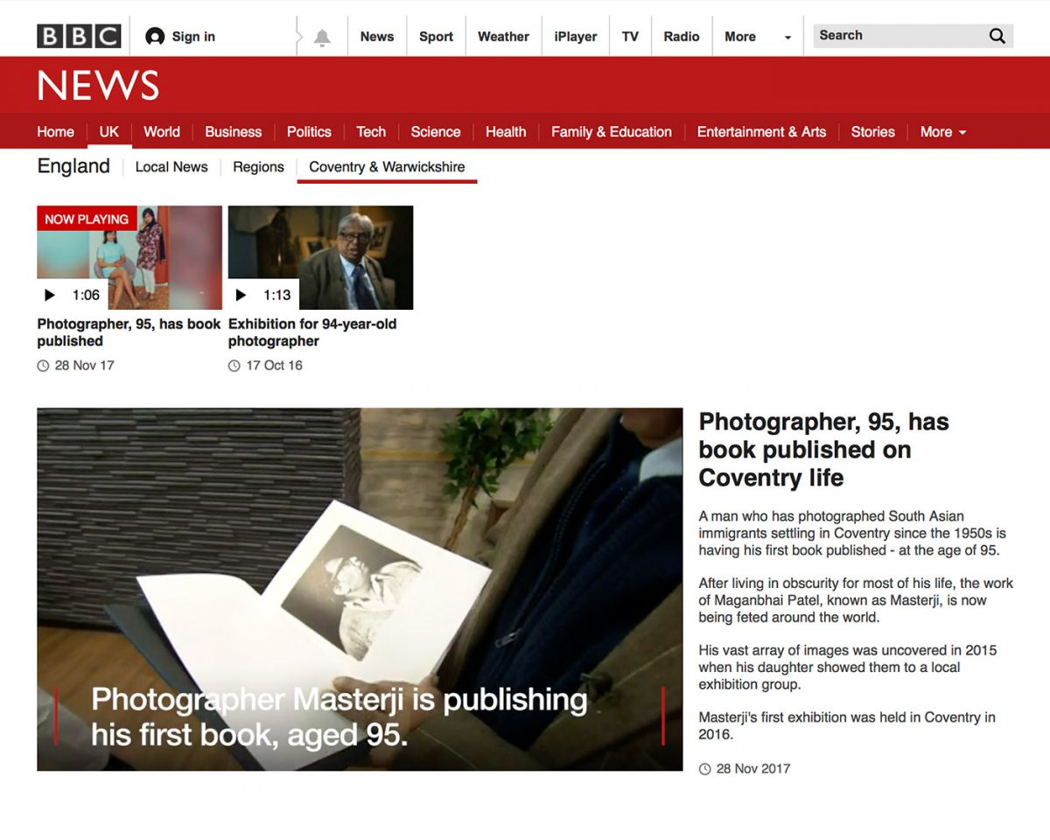Click the Local News link

coord(171,166)
